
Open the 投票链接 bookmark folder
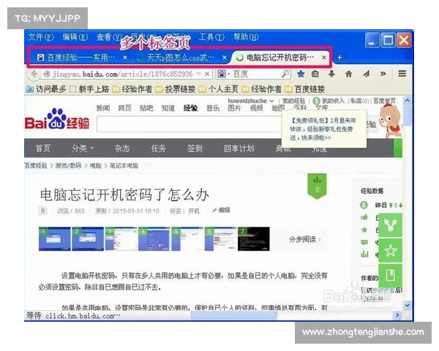coord(176,89)
